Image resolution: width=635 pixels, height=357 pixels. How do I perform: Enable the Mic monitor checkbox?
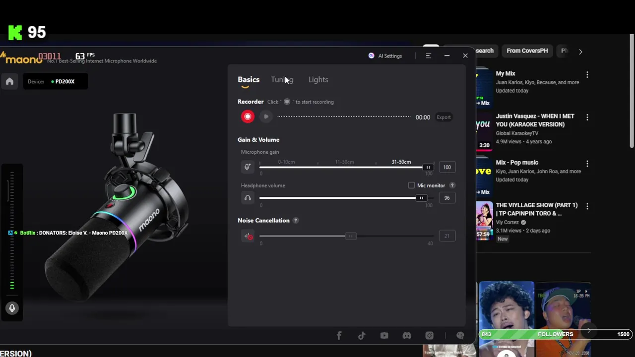tap(411, 185)
